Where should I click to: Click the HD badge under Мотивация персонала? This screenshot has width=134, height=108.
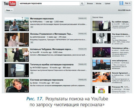click(x=32, y=27)
